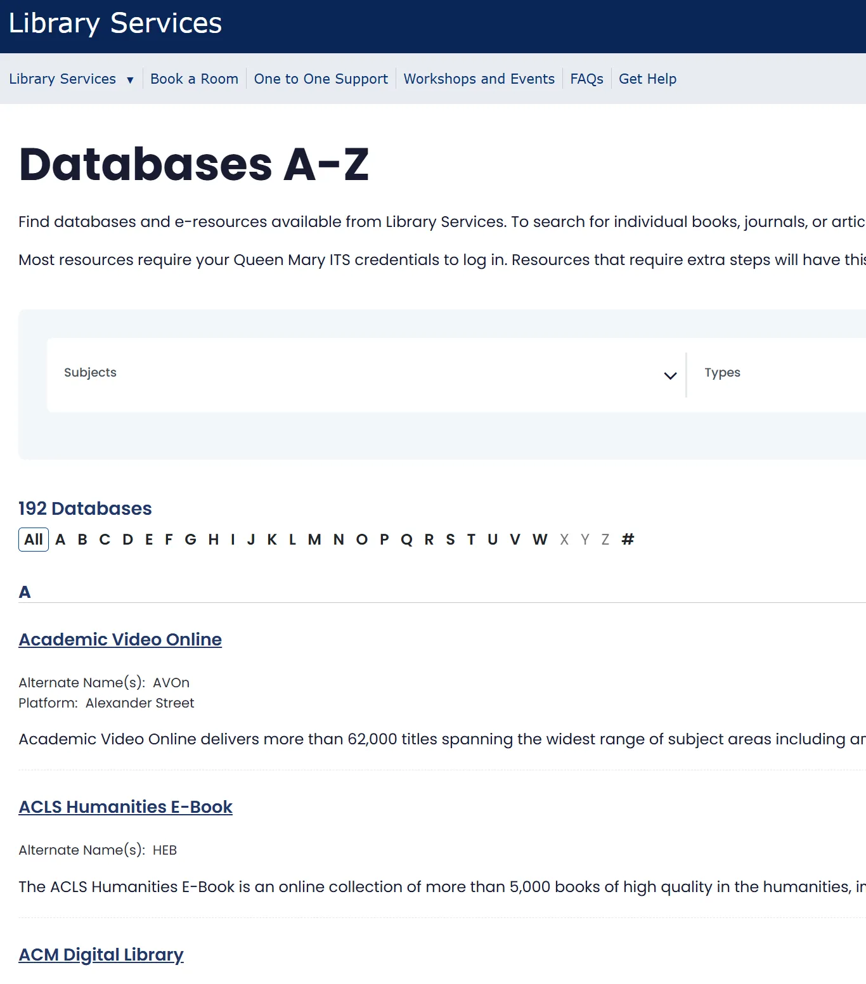Viewport: 866px width, 984px height.
Task: Filter databases by letter O
Action: [x=362, y=540]
